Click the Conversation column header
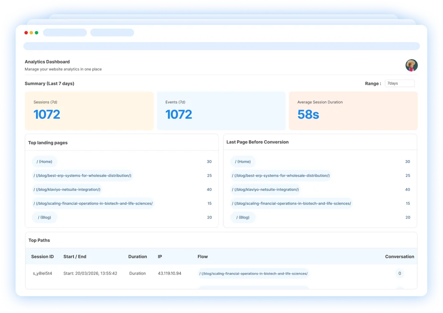The width and height of the screenshot is (443, 313). pyautogui.click(x=400, y=257)
